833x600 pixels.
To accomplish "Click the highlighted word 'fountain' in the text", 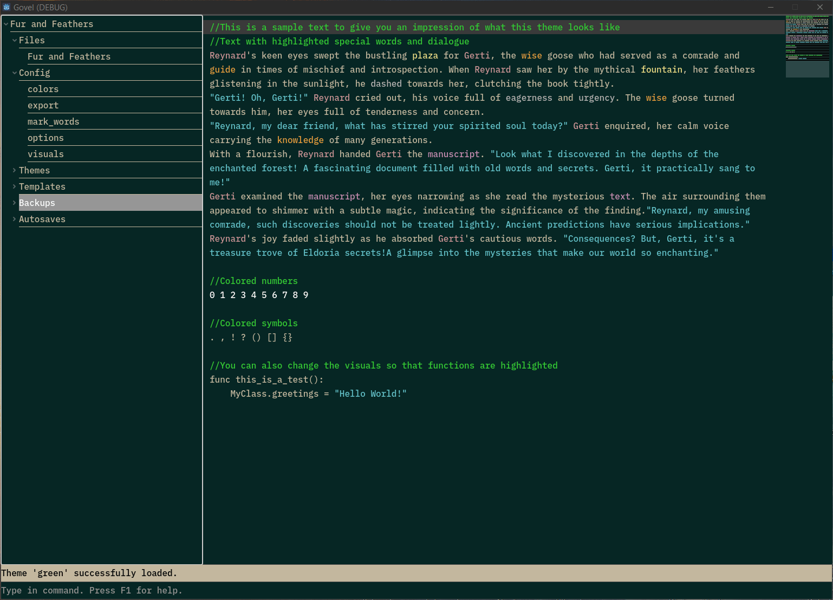I will pyautogui.click(x=662, y=69).
